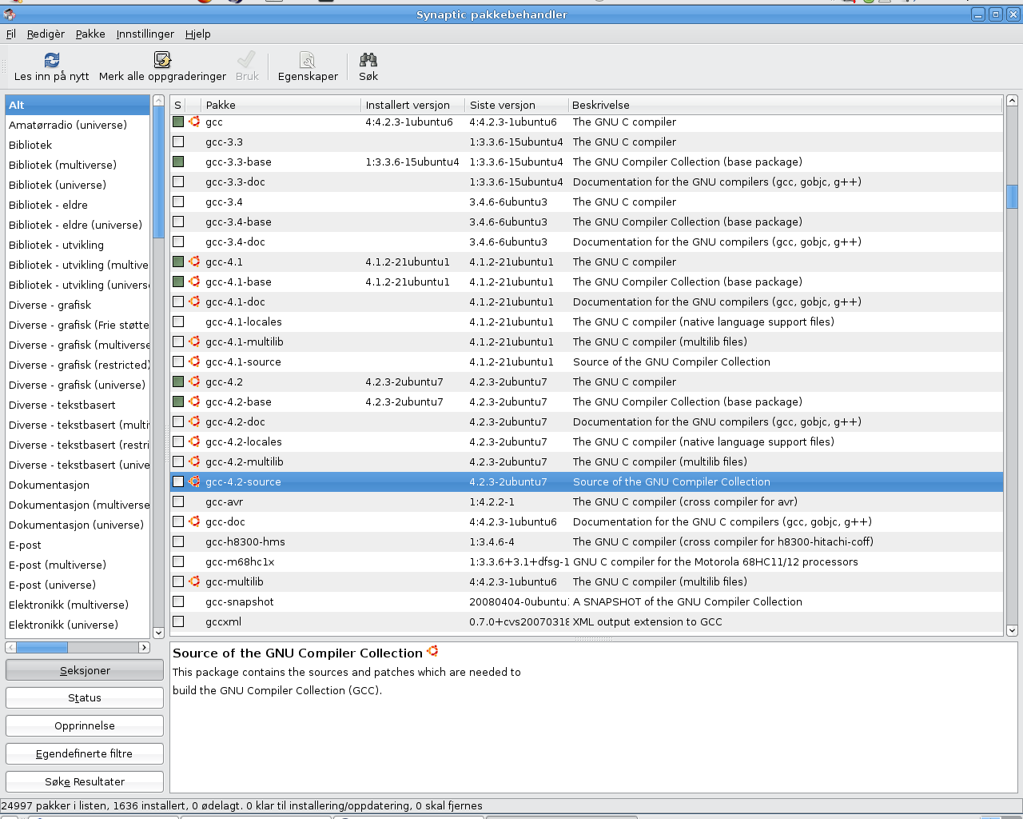Viewport: 1023px width, 819px height.
Task: Click Egendefinerte filtre button
Action: 85,753
